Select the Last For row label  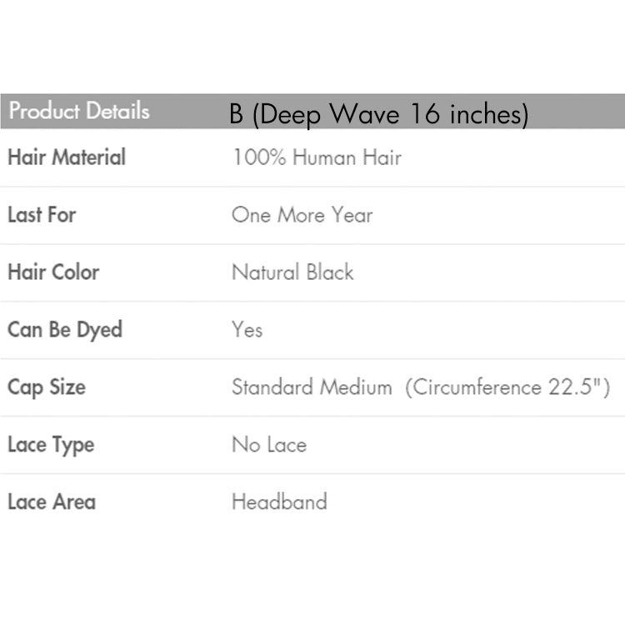[42, 215]
